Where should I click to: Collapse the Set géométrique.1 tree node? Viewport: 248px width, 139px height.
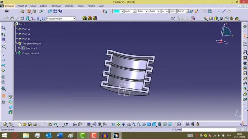tap(15, 43)
